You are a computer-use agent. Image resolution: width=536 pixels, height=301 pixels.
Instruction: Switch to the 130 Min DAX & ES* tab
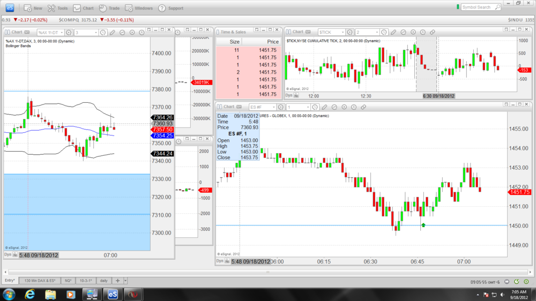[40, 281]
